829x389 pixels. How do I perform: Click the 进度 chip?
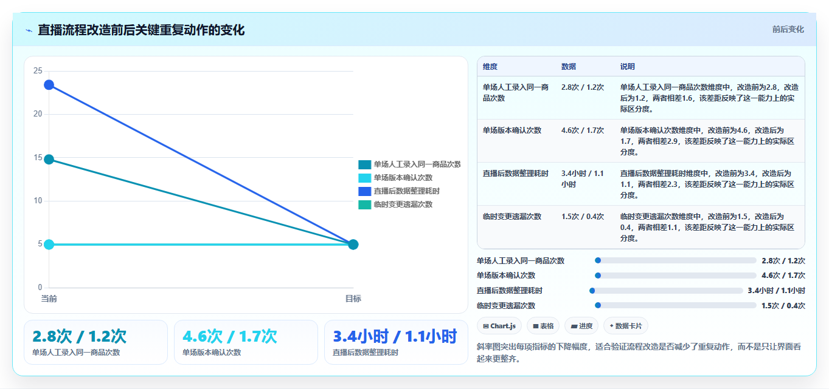click(581, 326)
